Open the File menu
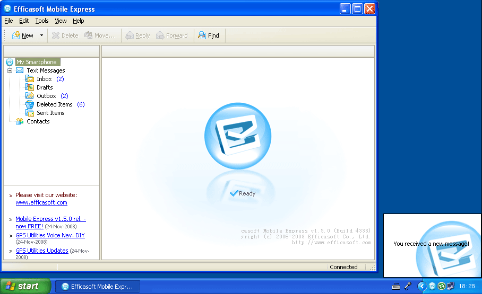This screenshot has height=294, width=482. point(8,21)
